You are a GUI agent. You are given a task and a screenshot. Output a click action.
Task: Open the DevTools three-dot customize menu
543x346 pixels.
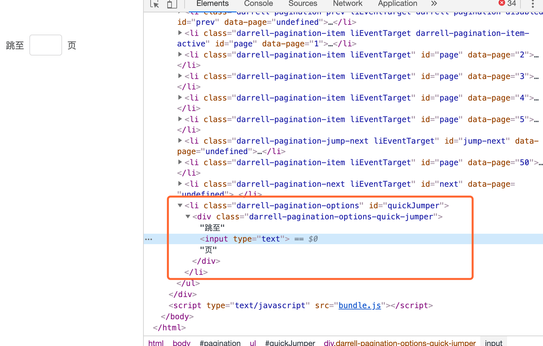[x=533, y=4]
